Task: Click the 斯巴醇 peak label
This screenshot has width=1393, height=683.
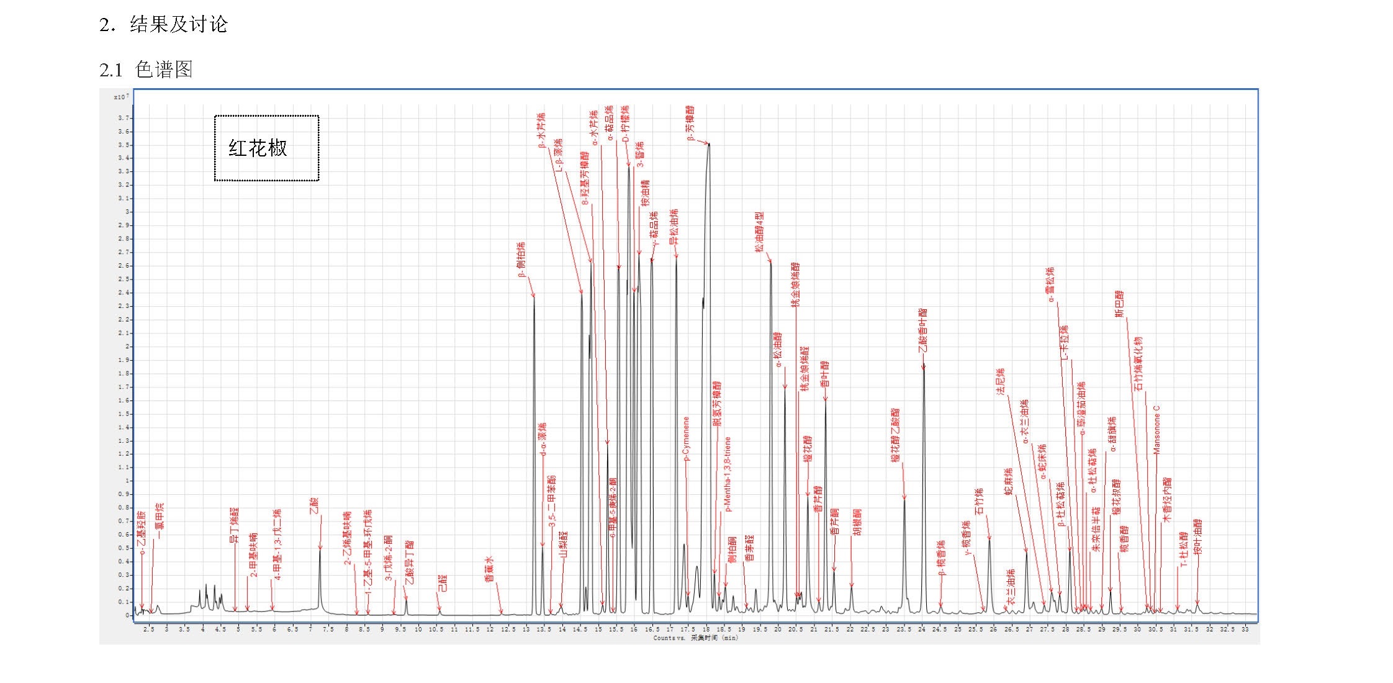Action: pyautogui.click(x=1119, y=304)
